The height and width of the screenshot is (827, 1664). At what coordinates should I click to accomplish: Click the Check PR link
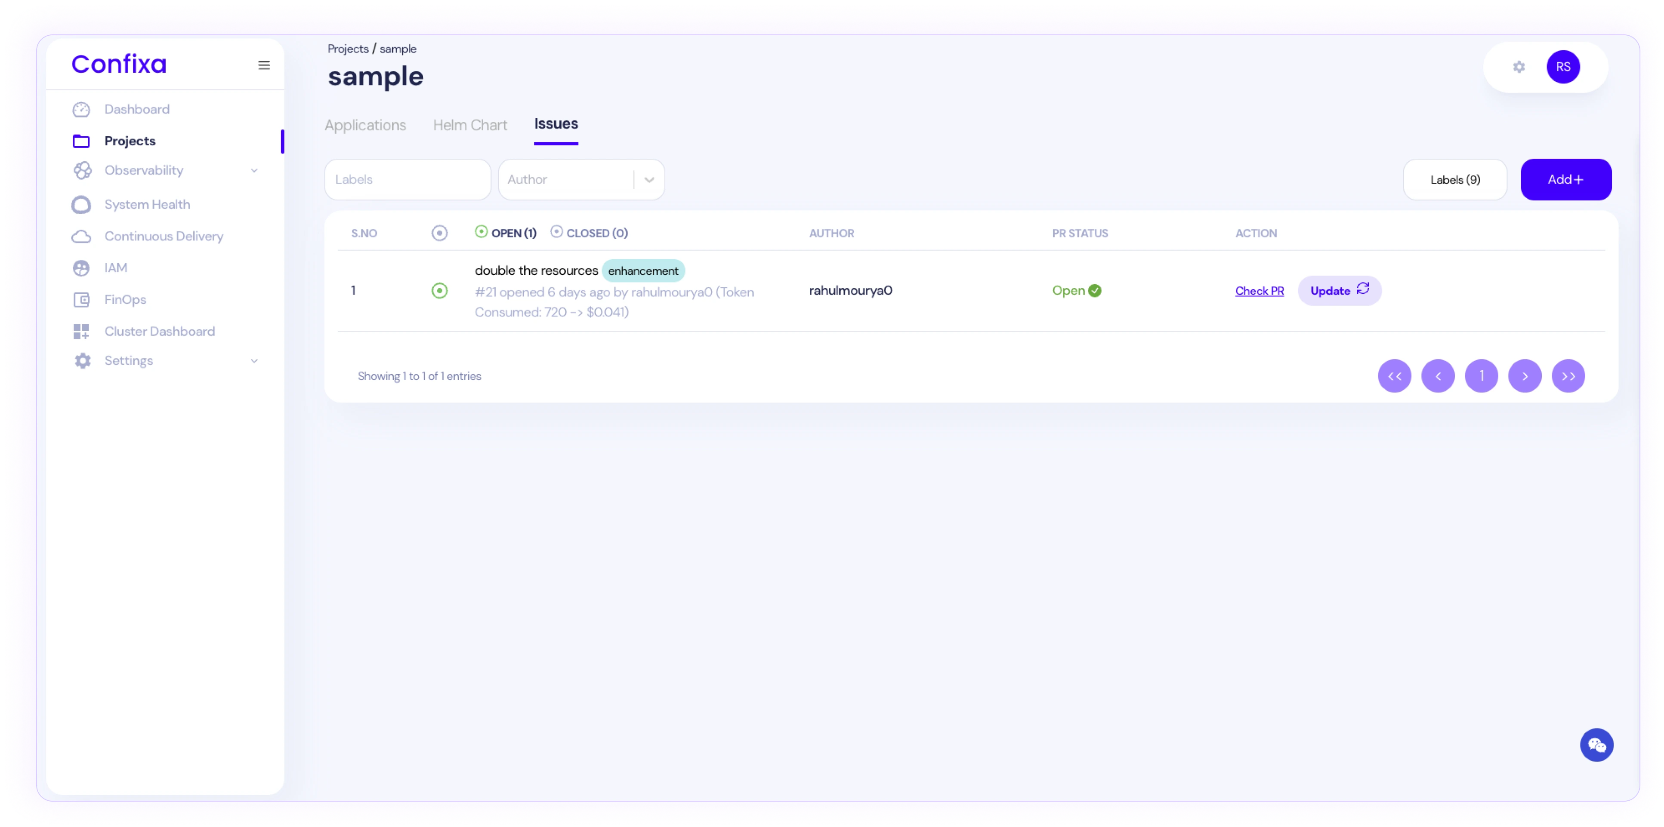point(1259,291)
